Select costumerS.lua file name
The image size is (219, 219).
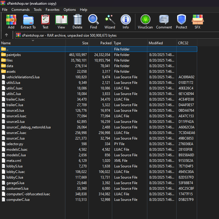coord(18,189)
